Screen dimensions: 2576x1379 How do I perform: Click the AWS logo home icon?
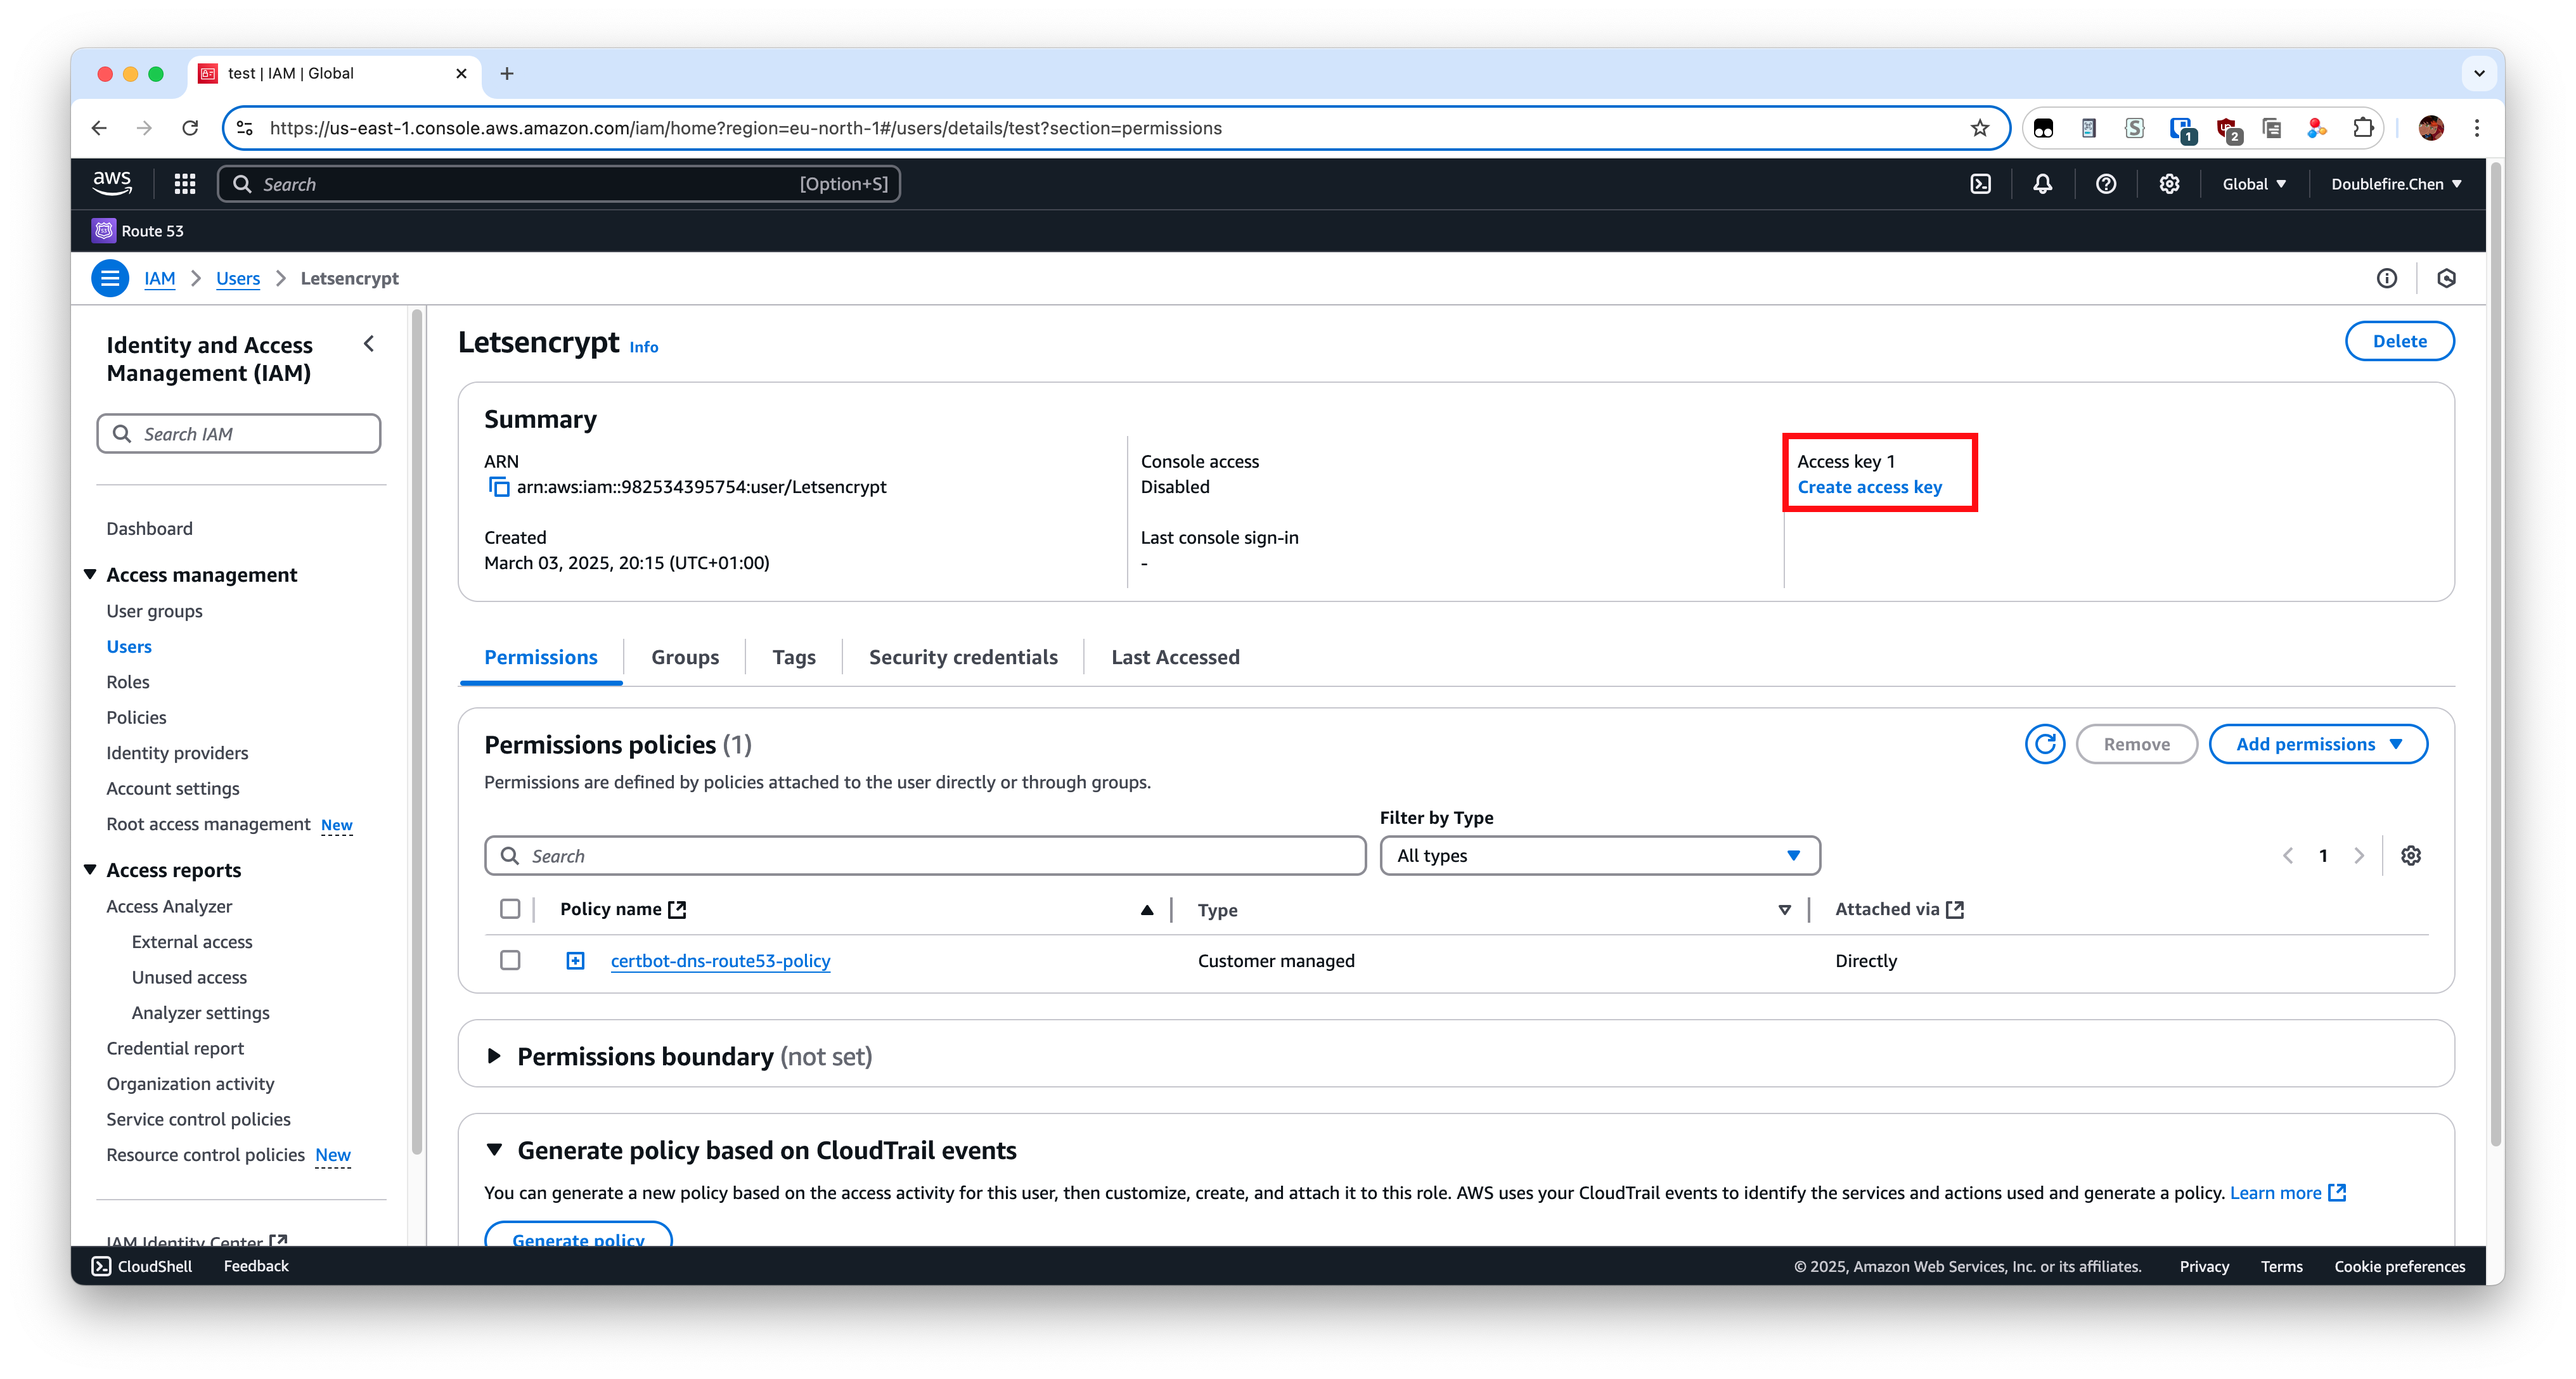[112, 183]
